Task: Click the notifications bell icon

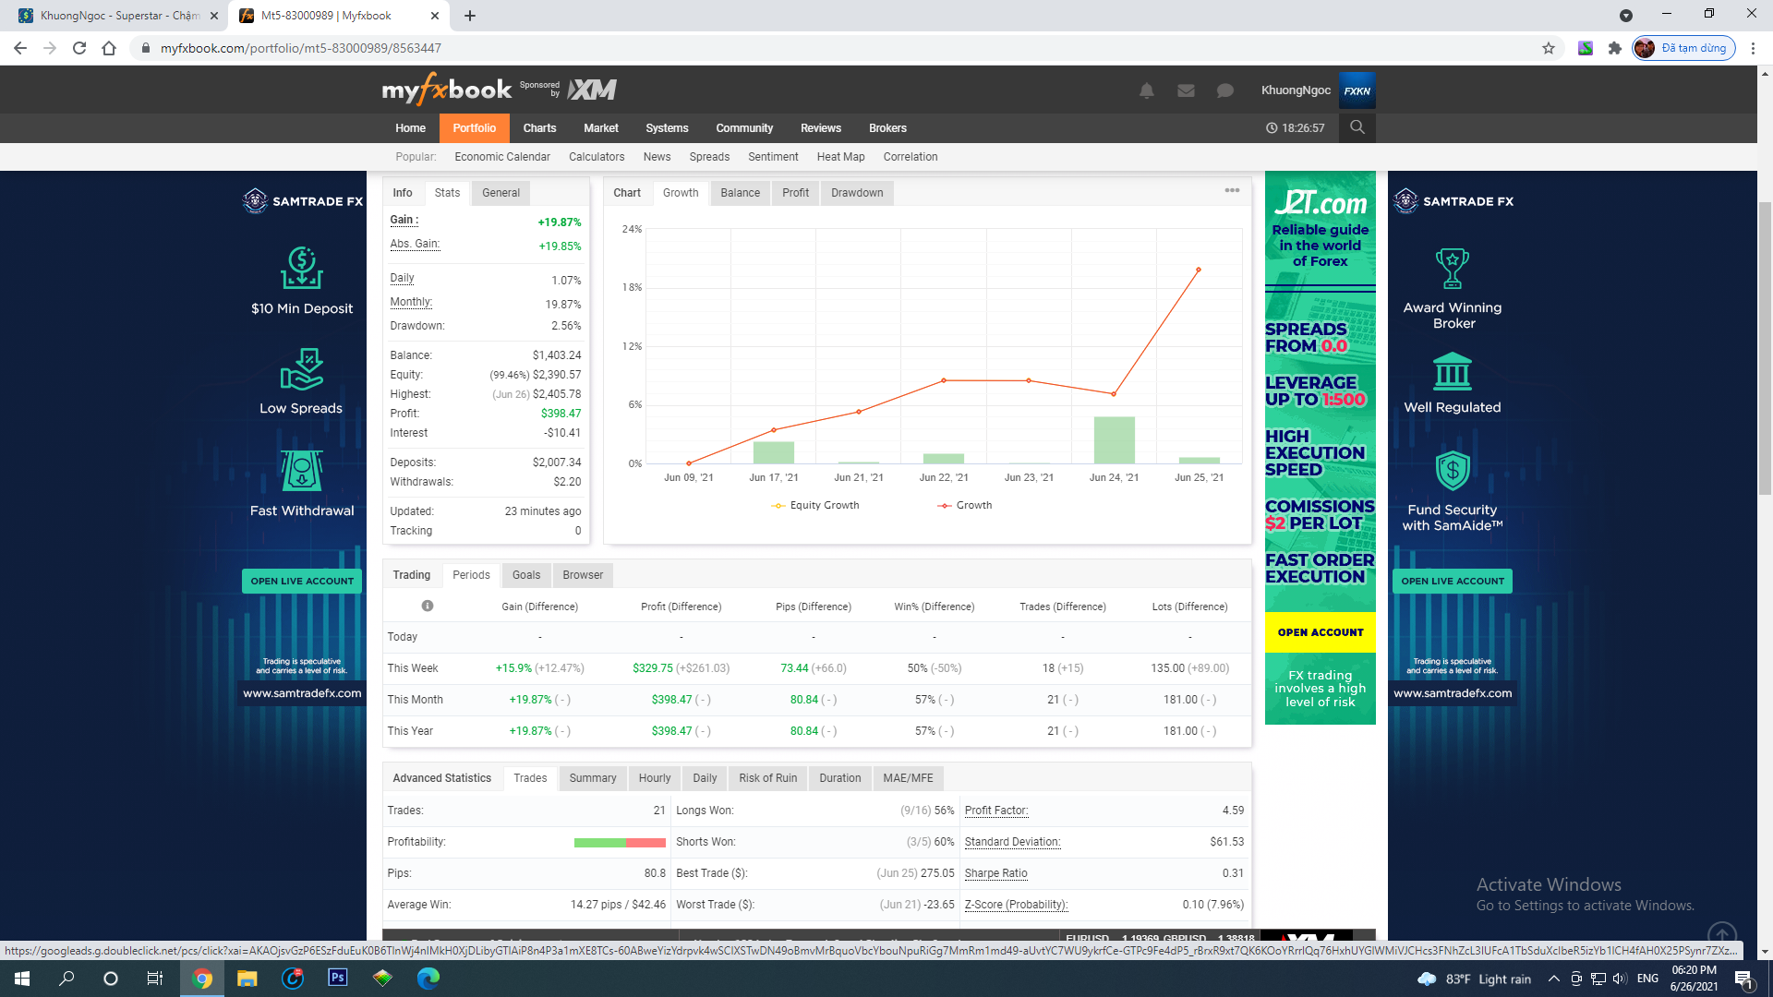Action: pos(1146,90)
